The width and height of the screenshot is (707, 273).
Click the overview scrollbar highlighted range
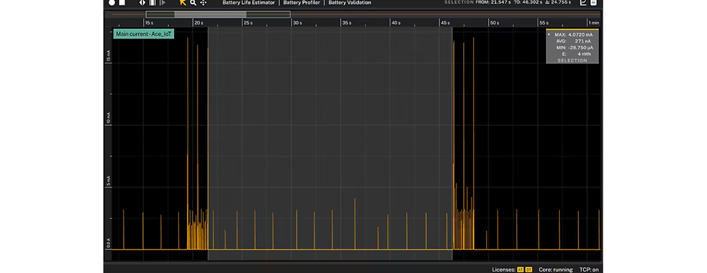[210, 14]
